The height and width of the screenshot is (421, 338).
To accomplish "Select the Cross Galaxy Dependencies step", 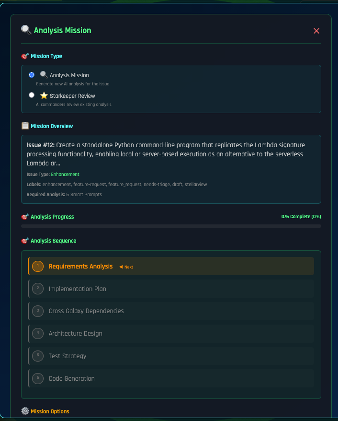I will pos(86,311).
